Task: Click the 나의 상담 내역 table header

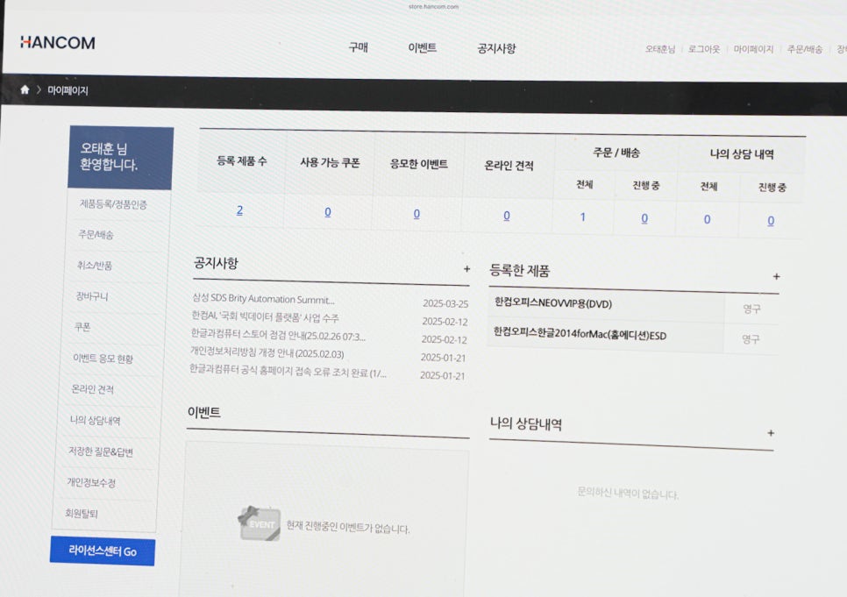Action: tap(742, 154)
